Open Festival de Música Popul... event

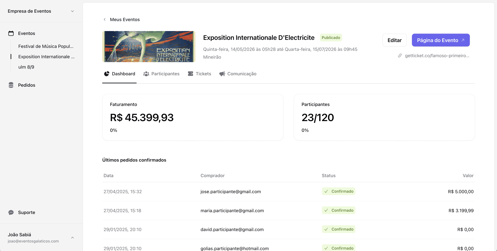(46, 46)
